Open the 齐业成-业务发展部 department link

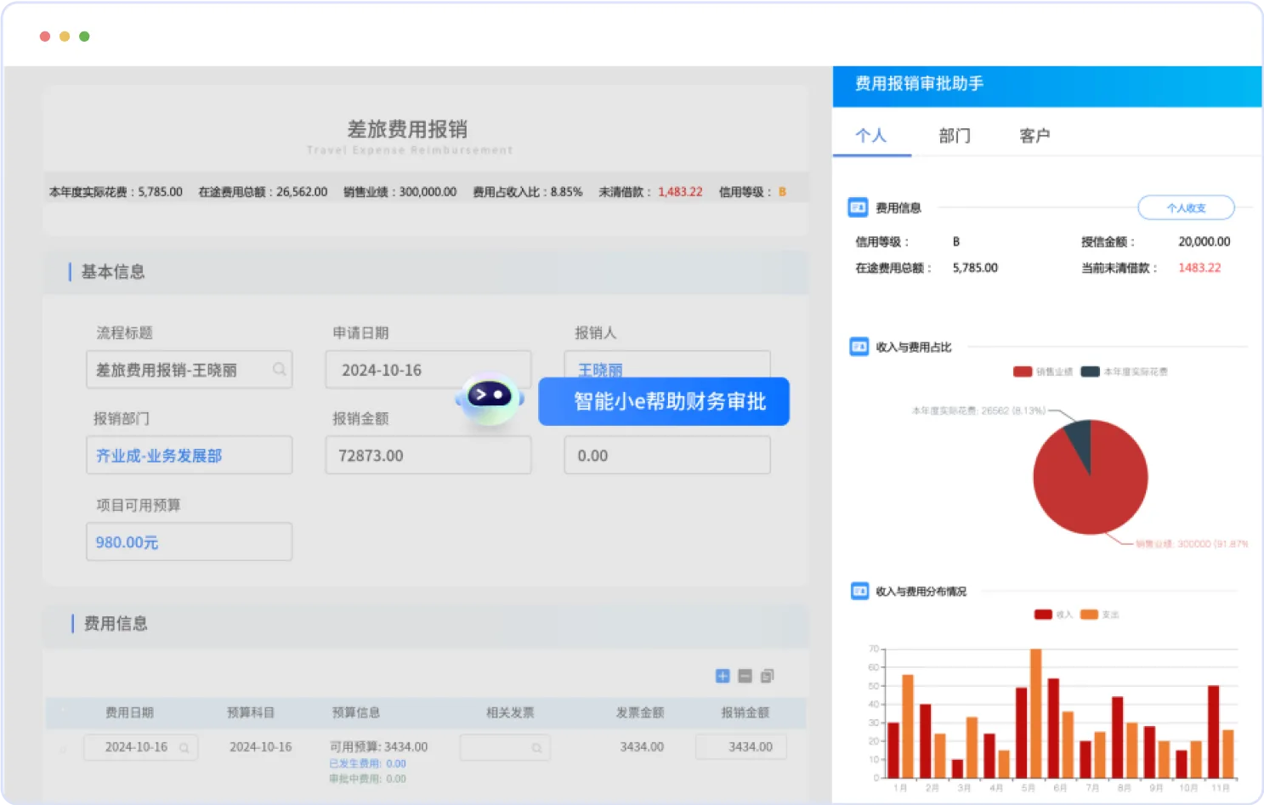click(x=159, y=456)
